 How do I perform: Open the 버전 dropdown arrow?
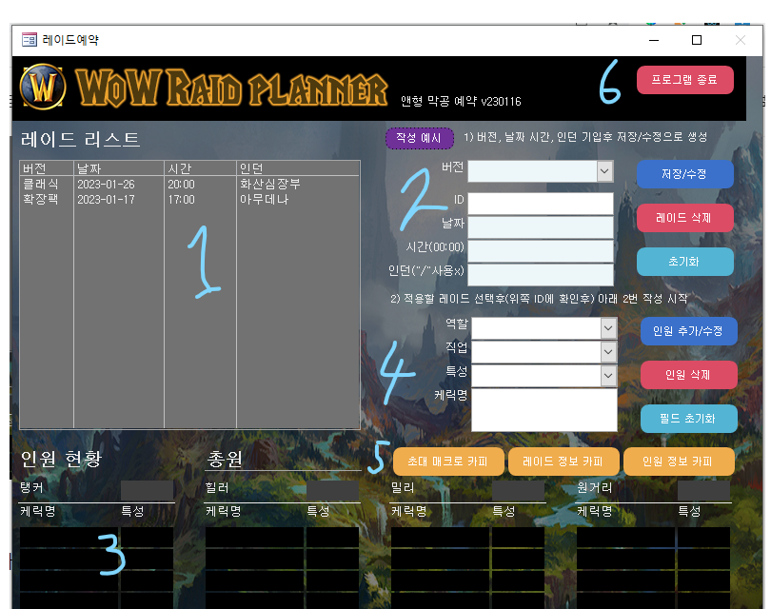(604, 171)
